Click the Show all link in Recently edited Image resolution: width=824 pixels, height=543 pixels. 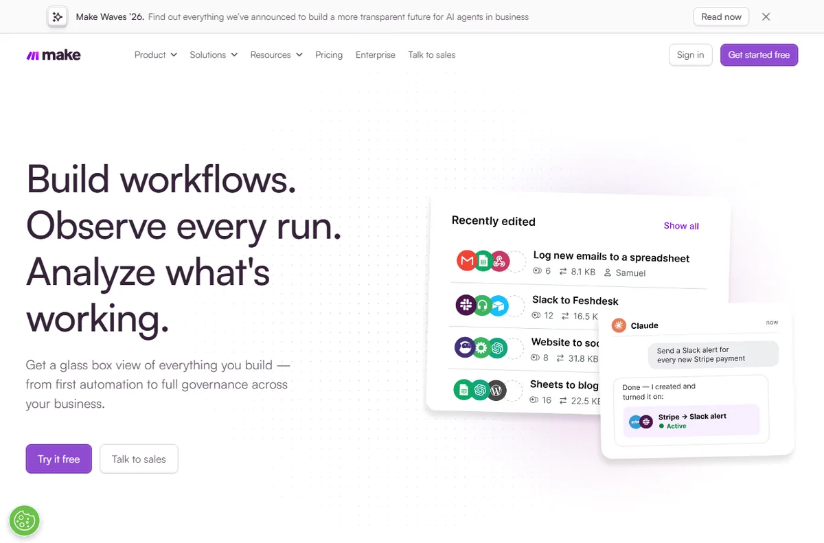pos(681,226)
